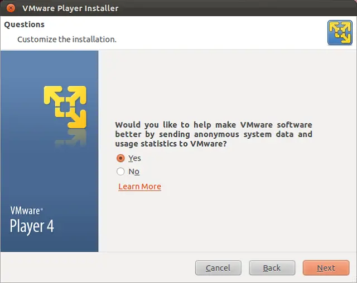Click the 'Player 4' banner text
The width and height of the screenshot is (357, 283).
(x=32, y=226)
